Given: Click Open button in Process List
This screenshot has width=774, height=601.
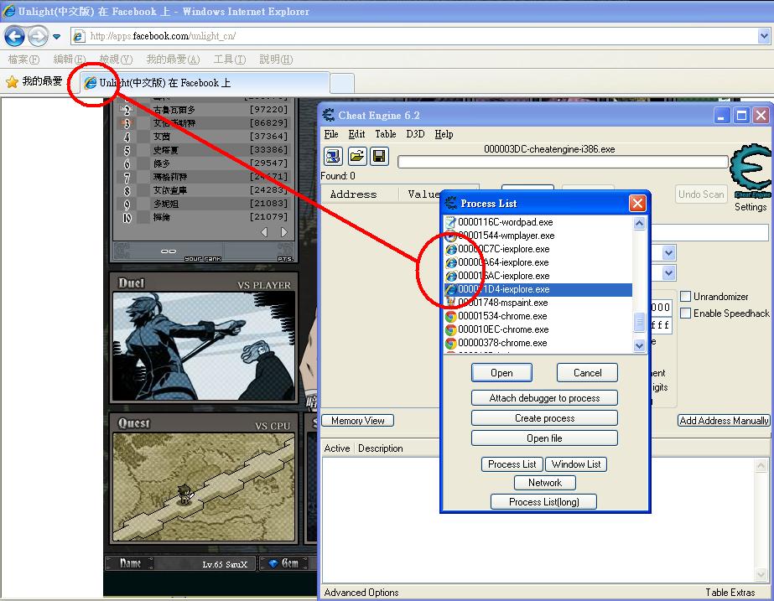Looking at the screenshot, I should click(501, 373).
